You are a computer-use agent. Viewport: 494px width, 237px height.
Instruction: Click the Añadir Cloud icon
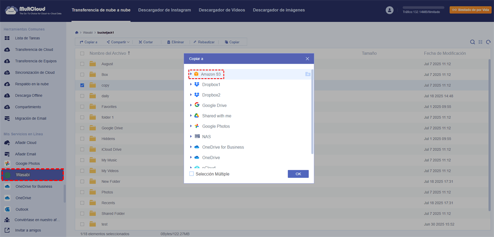pos(7,143)
